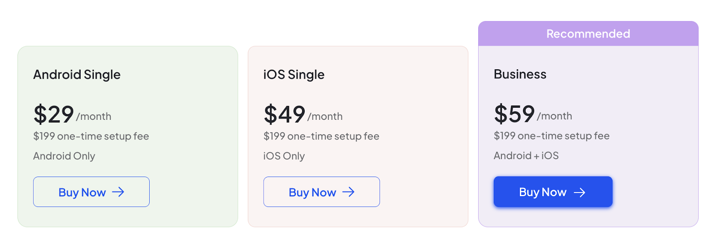Click the iOS Single plan title
Screen dimensions: 717x249
point(294,75)
